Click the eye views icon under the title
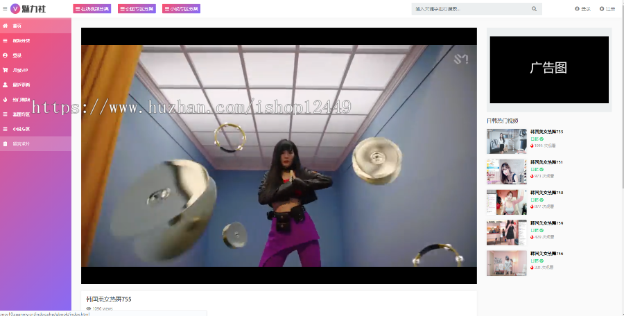 click(x=89, y=308)
